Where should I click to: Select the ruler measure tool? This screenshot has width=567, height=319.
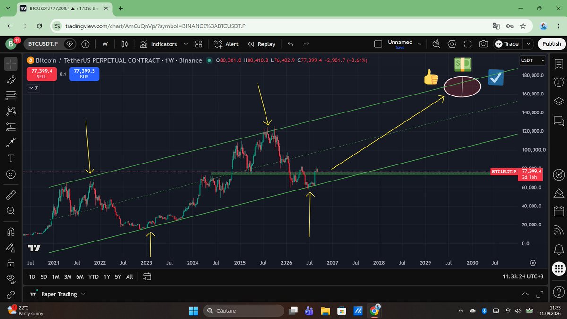(10, 195)
